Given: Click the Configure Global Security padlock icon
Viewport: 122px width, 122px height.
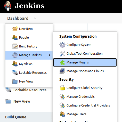Looking at the screenshot, I should [x=62, y=88].
